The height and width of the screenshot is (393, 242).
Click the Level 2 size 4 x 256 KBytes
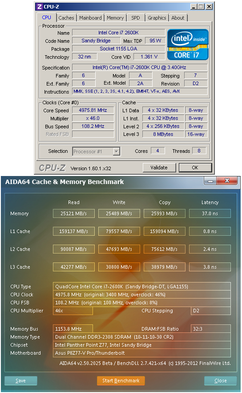pyautogui.click(x=163, y=127)
